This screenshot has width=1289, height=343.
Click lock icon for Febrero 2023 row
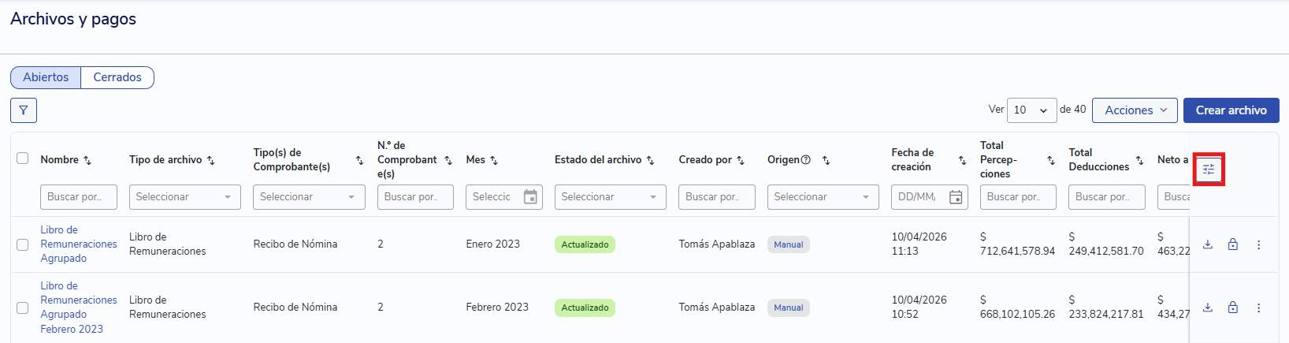(1232, 308)
